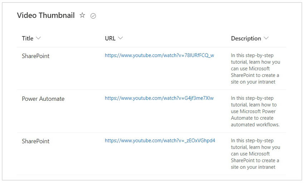Open the YouTube link ending in _zEOxVGhpd4
Screen dimensions: 304x183
160,140
